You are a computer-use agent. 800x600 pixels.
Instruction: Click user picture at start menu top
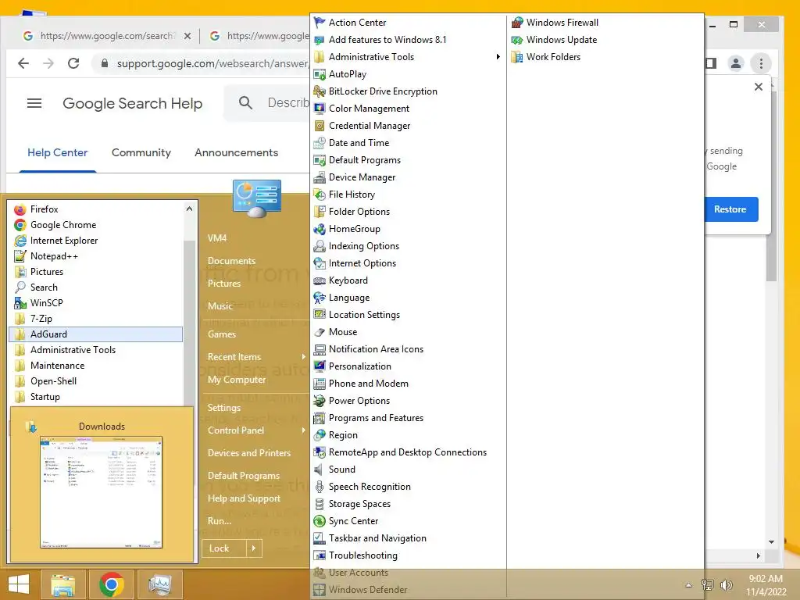tap(256, 198)
